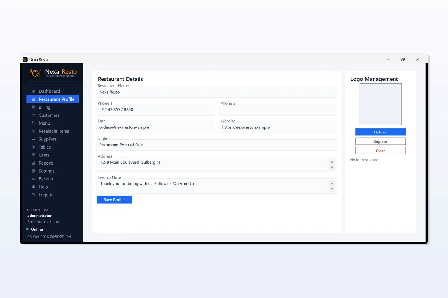448x298 pixels.
Task: Click the Backup cloud icon
Action: pyautogui.click(x=34, y=179)
